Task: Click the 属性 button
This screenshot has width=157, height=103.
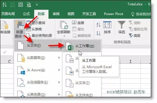Action: [x=78, y=29]
